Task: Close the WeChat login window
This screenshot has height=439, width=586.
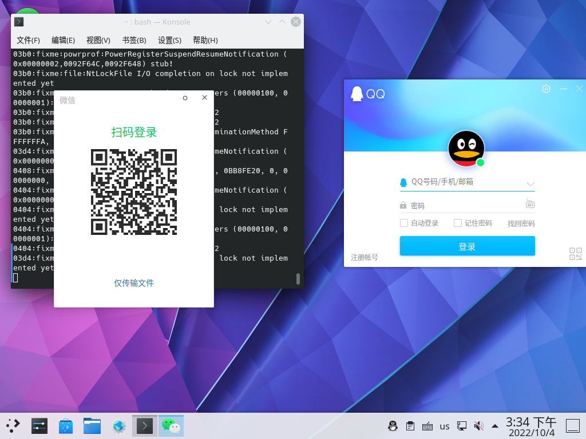Action: (x=204, y=97)
